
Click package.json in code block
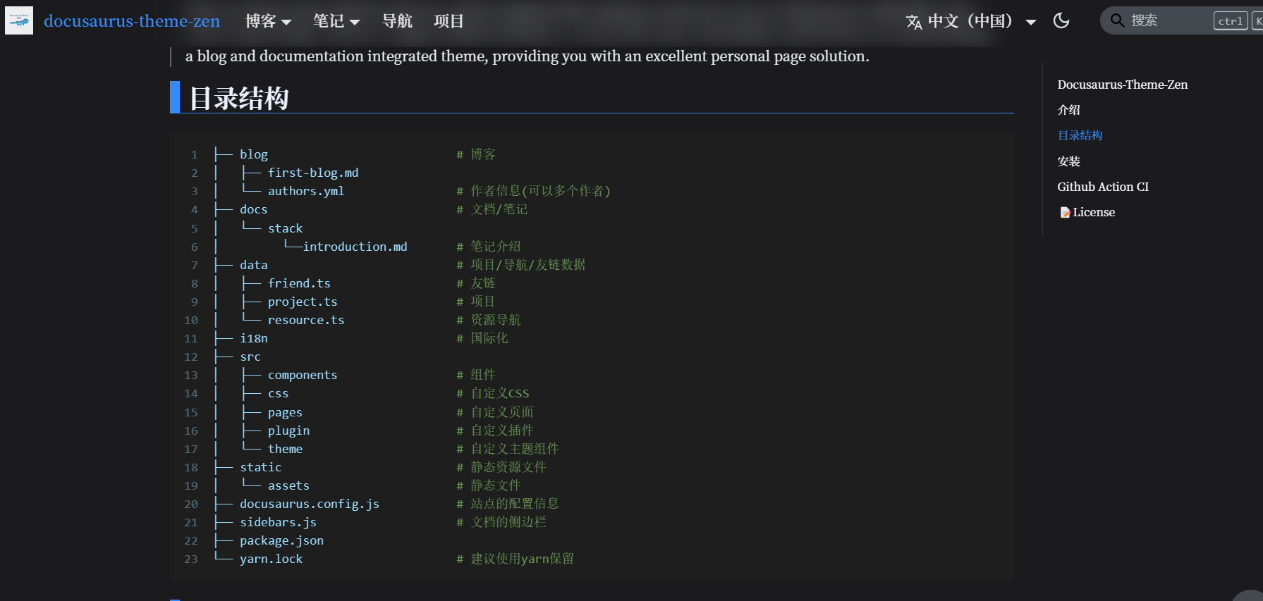(x=281, y=540)
